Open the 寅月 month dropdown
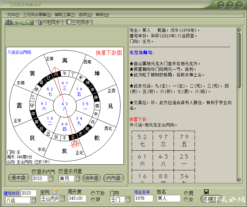This screenshot has width=247, height=207. pos(77,179)
